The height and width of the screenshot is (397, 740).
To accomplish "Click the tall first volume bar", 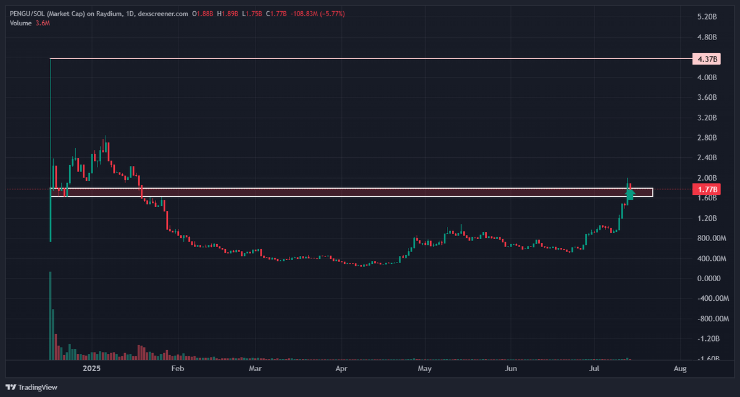I will pyautogui.click(x=51, y=316).
